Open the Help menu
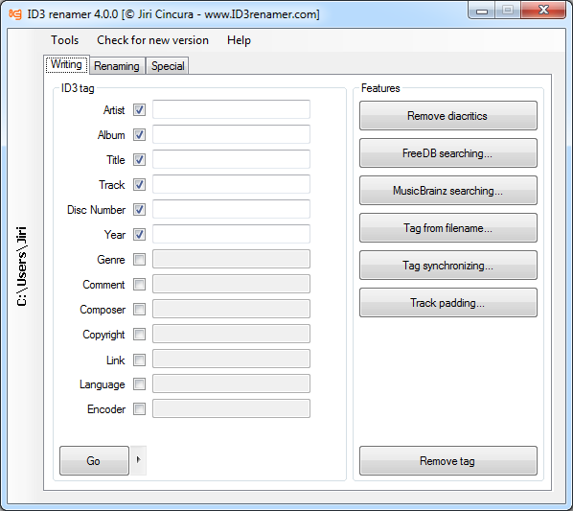 (239, 40)
